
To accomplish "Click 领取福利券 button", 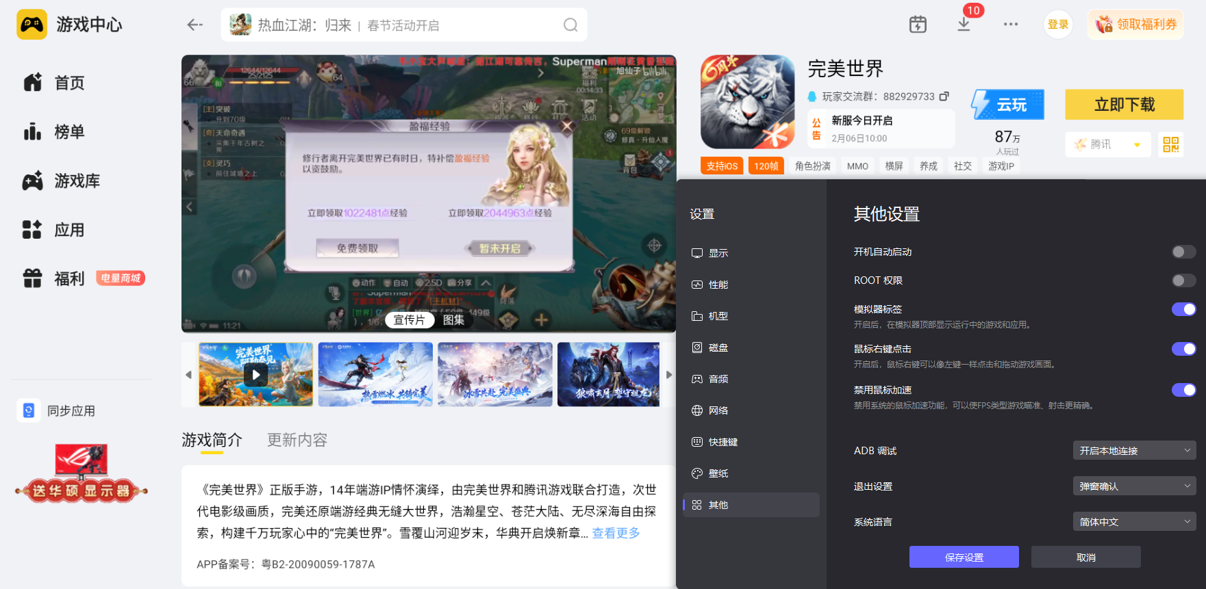I will point(1136,25).
